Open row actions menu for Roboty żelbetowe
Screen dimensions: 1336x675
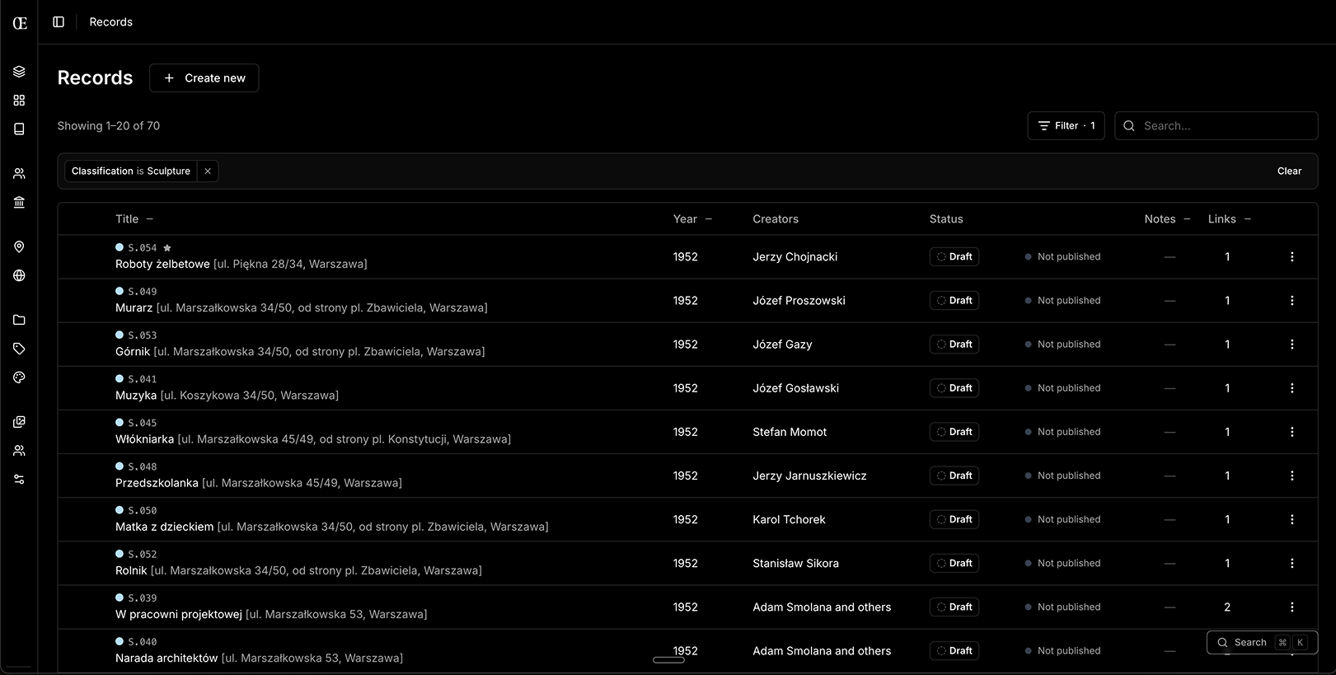point(1291,257)
